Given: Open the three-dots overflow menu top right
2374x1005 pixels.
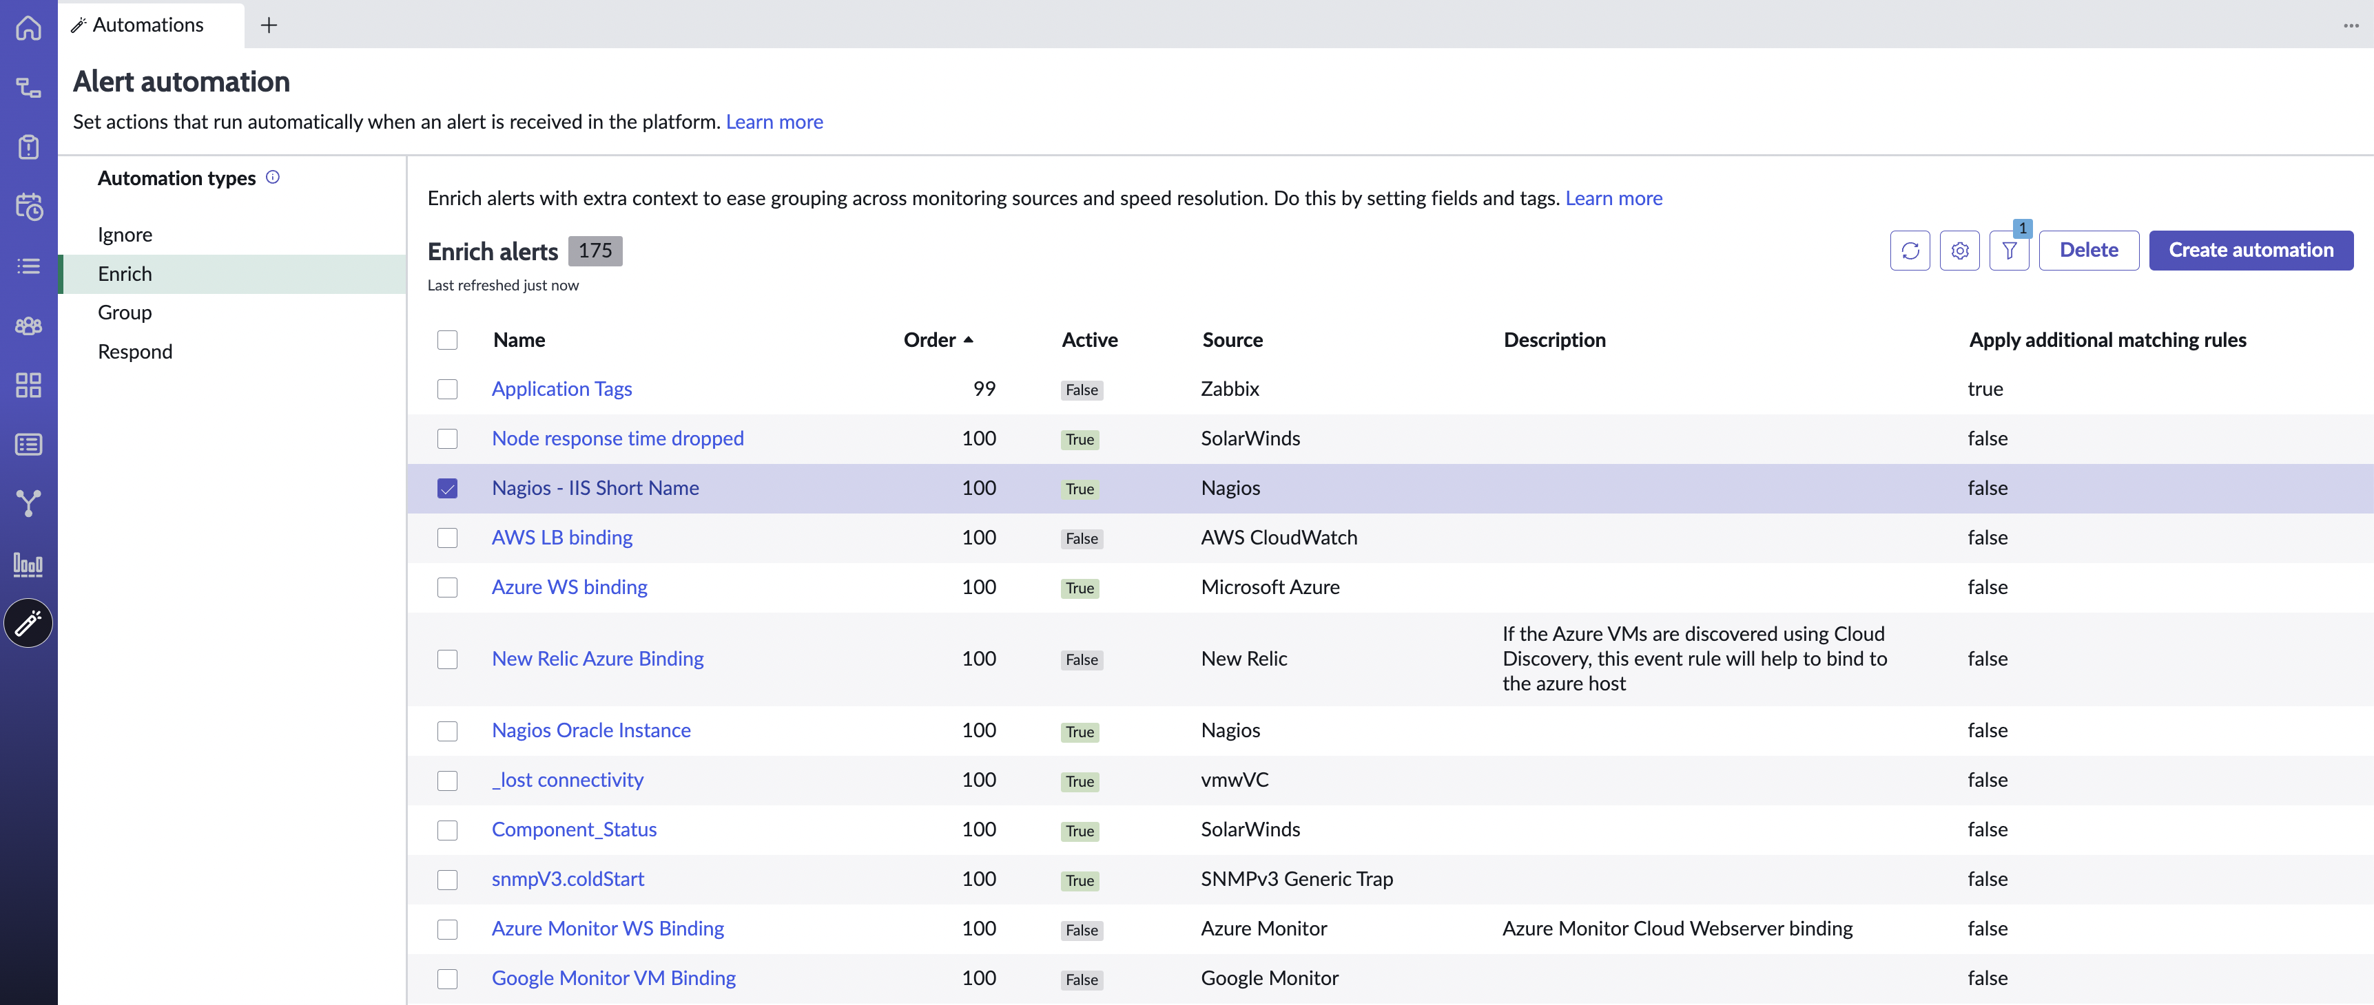Looking at the screenshot, I should pyautogui.click(x=2351, y=25).
